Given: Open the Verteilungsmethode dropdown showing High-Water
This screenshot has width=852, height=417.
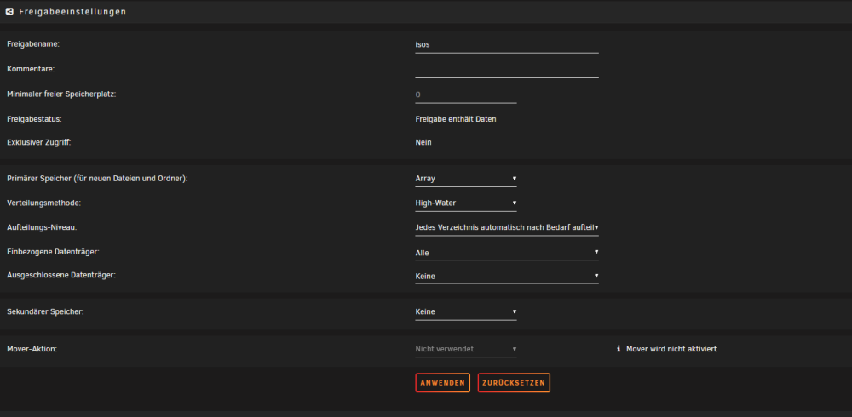Looking at the screenshot, I should tap(466, 203).
